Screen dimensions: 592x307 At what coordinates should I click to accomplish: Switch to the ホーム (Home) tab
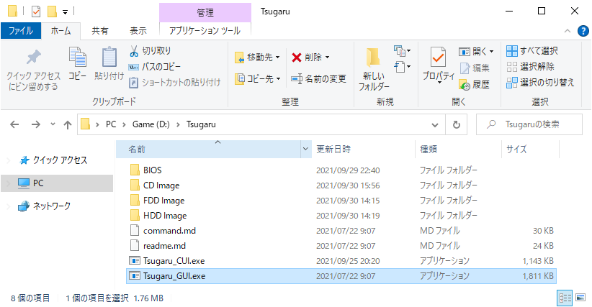(60, 30)
